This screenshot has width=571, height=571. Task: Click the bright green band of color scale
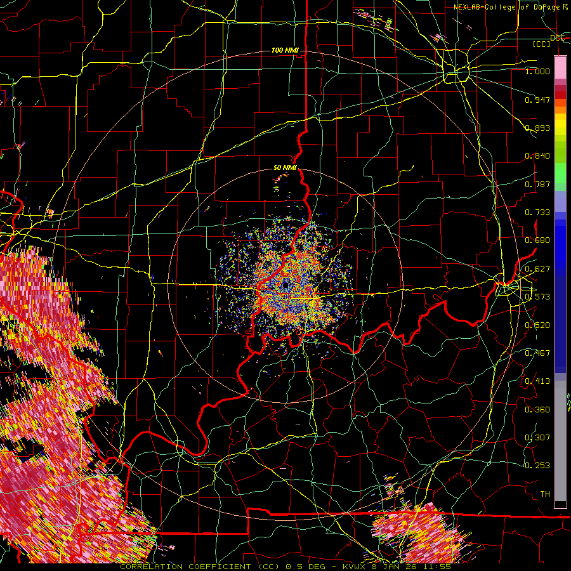pos(560,173)
